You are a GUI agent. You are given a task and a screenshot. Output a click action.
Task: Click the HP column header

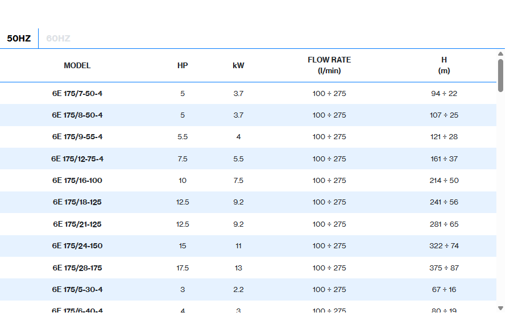(x=183, y=65)
